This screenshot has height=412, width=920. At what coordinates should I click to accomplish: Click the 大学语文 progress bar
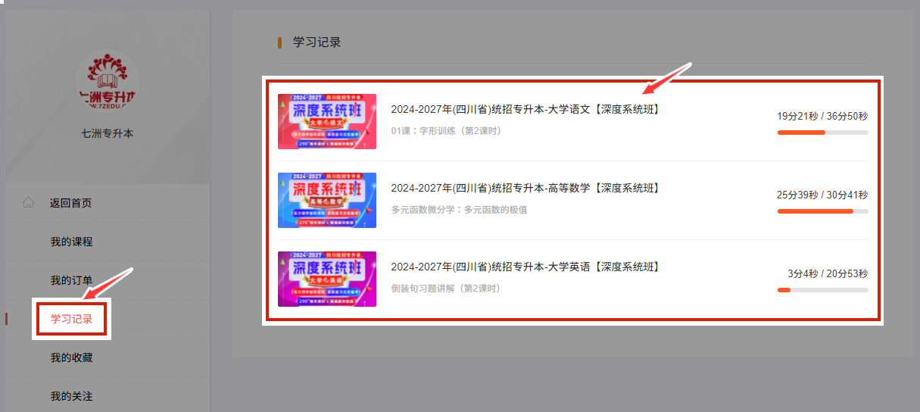tap(822, 133)
